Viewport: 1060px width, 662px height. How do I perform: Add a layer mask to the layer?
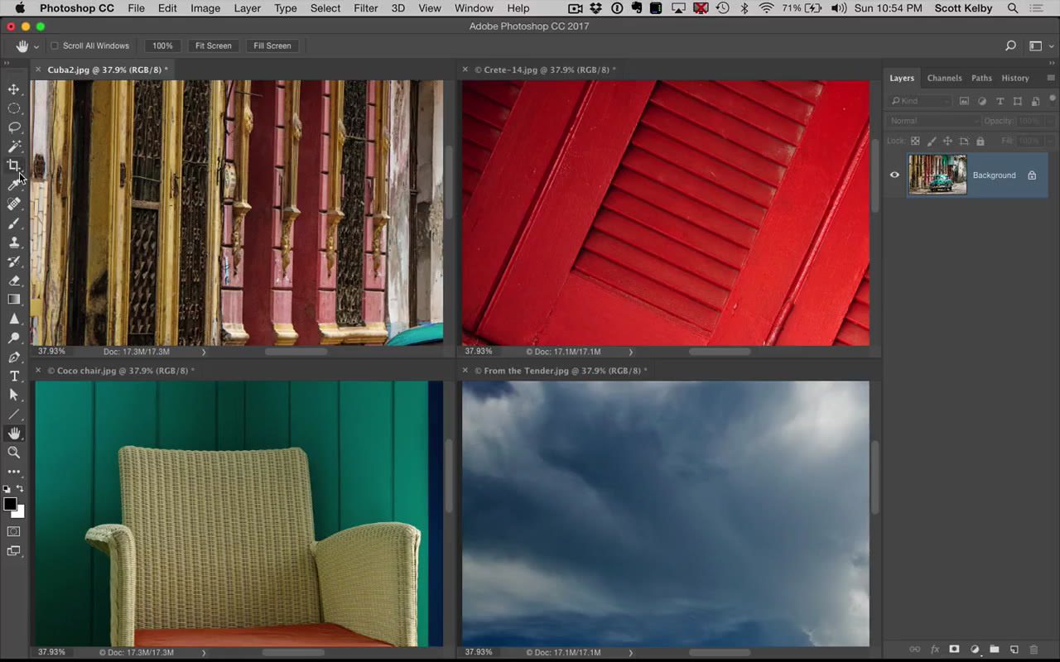coord(954,650)
